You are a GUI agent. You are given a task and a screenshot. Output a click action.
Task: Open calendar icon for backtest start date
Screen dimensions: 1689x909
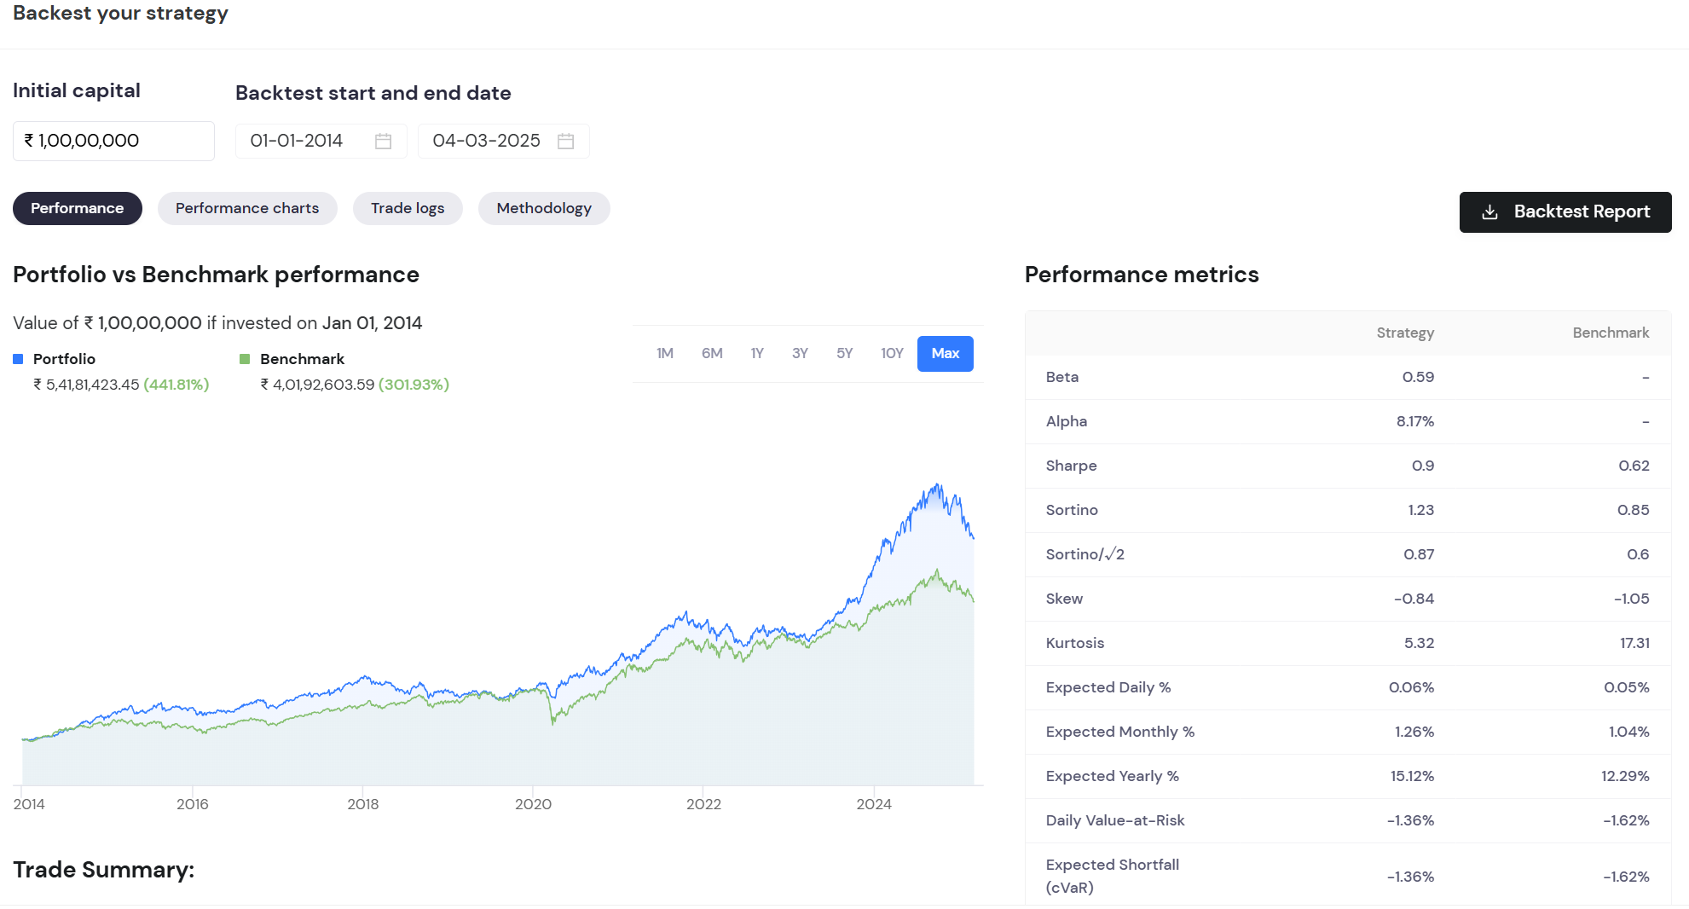point(383,142)
